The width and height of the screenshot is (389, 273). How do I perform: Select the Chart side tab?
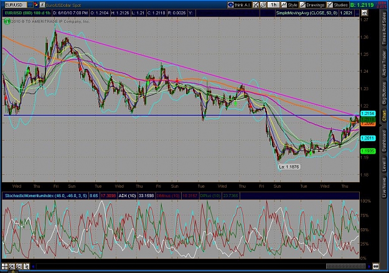coord(384,116)
